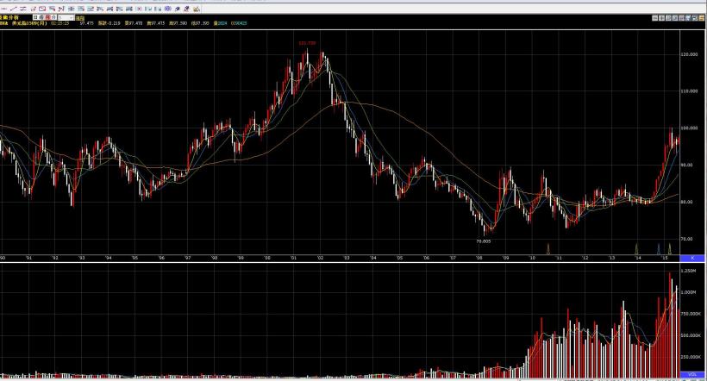Click the 1.000M volume axis label
Viewport: 707px width, 381px height.
click(x=689, y=292)
